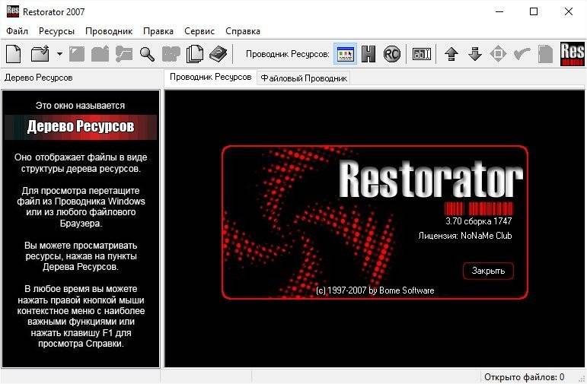This screenshot has width=587, height=384.
Task: Toggle the edit mode (ab| icon)
Action: pos(422,54)
